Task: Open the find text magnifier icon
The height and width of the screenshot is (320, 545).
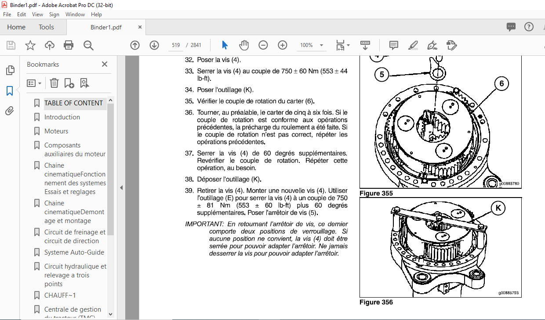Action: (x=88, y=45)
